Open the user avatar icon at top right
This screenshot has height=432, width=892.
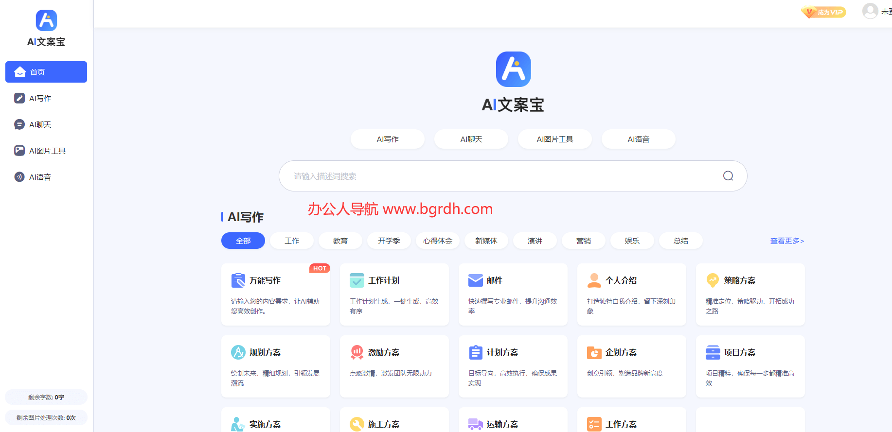tap(870, 11)
